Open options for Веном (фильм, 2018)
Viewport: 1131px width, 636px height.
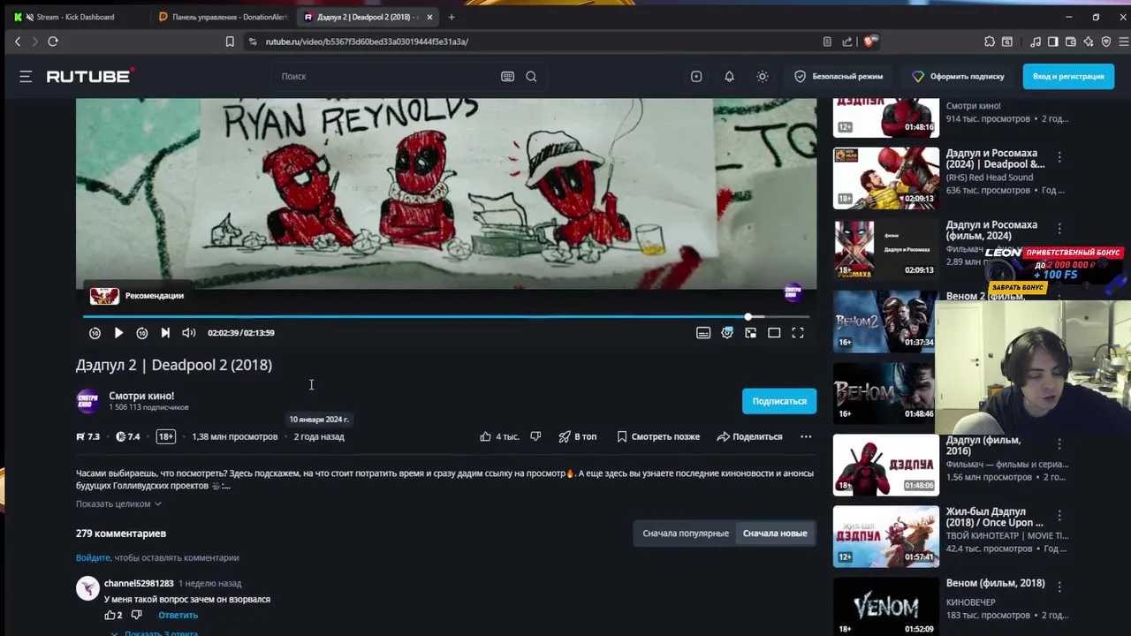tap(1059, 587)
